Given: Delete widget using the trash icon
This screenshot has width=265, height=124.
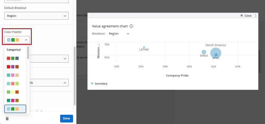Looking at the screenshot, I should [7, 118].
